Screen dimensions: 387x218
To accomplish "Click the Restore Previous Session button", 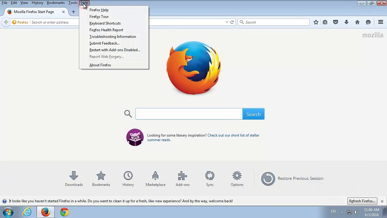I will click(x=292, y=179).
